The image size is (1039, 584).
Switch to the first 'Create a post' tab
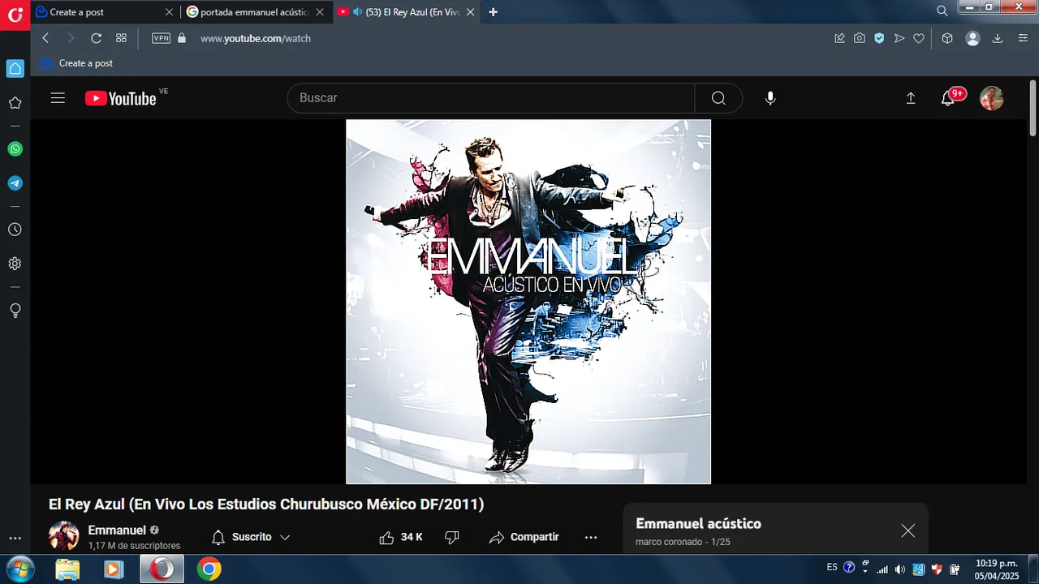(105, 12)
